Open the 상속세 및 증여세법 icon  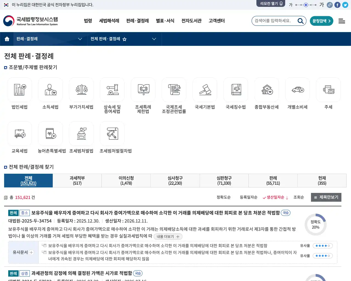[112, 90]
